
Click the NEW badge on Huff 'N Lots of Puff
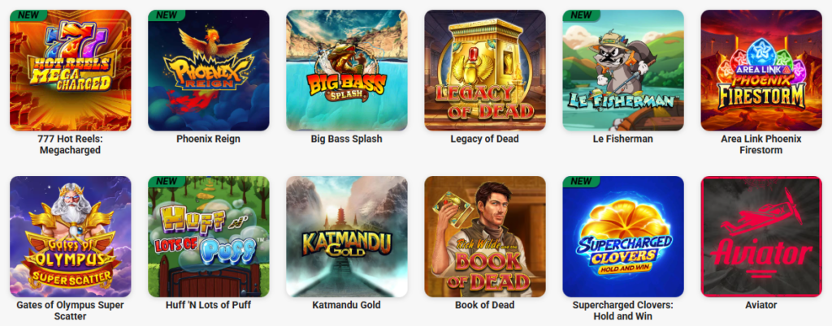tap(166, 181)
